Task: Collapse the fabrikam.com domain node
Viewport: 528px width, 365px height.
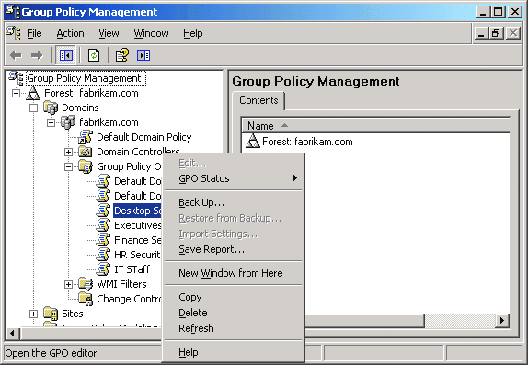Action: click(x=51, y=122)
